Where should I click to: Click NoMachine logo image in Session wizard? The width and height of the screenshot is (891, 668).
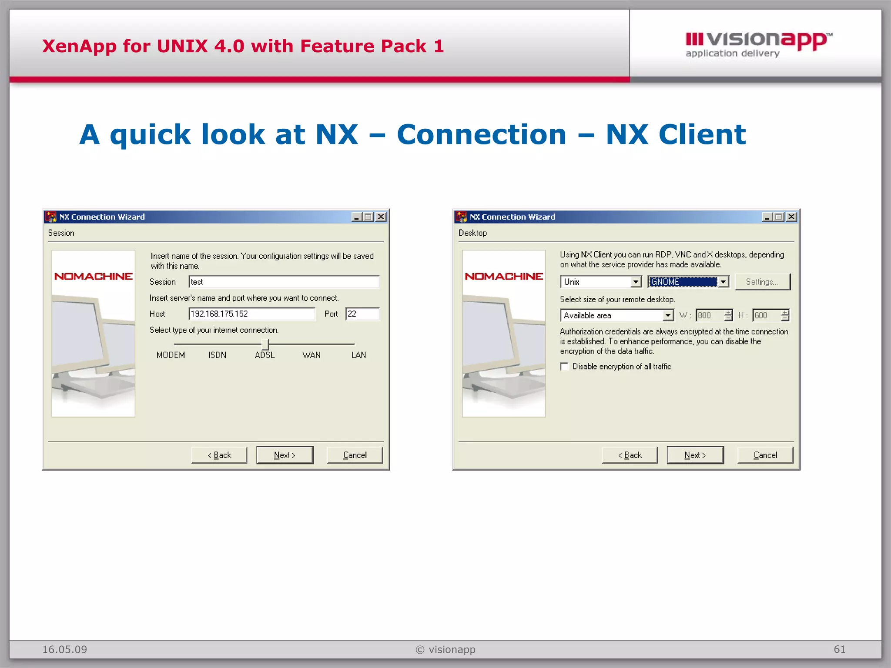[x=94, y=333]
